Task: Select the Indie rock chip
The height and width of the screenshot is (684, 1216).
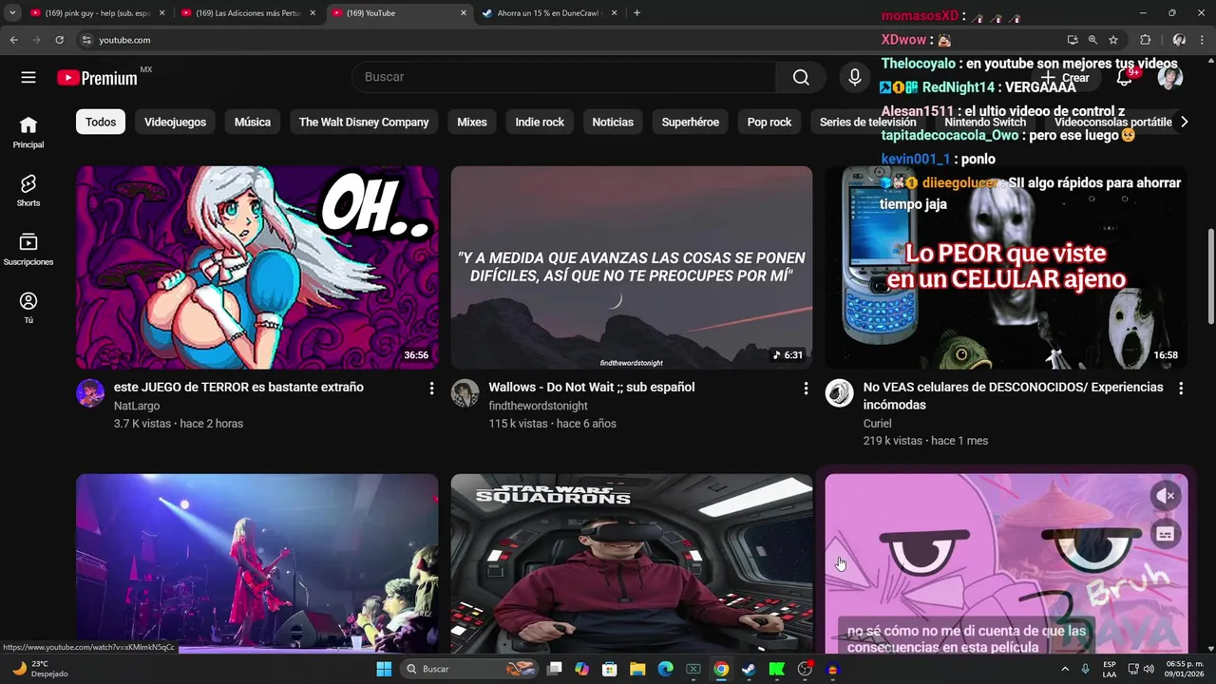Action: 540,122
